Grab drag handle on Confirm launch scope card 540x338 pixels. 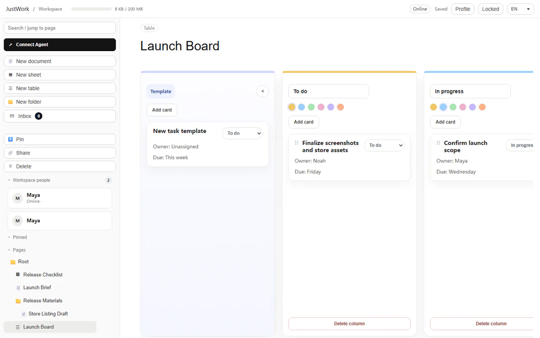click(438, 143)
